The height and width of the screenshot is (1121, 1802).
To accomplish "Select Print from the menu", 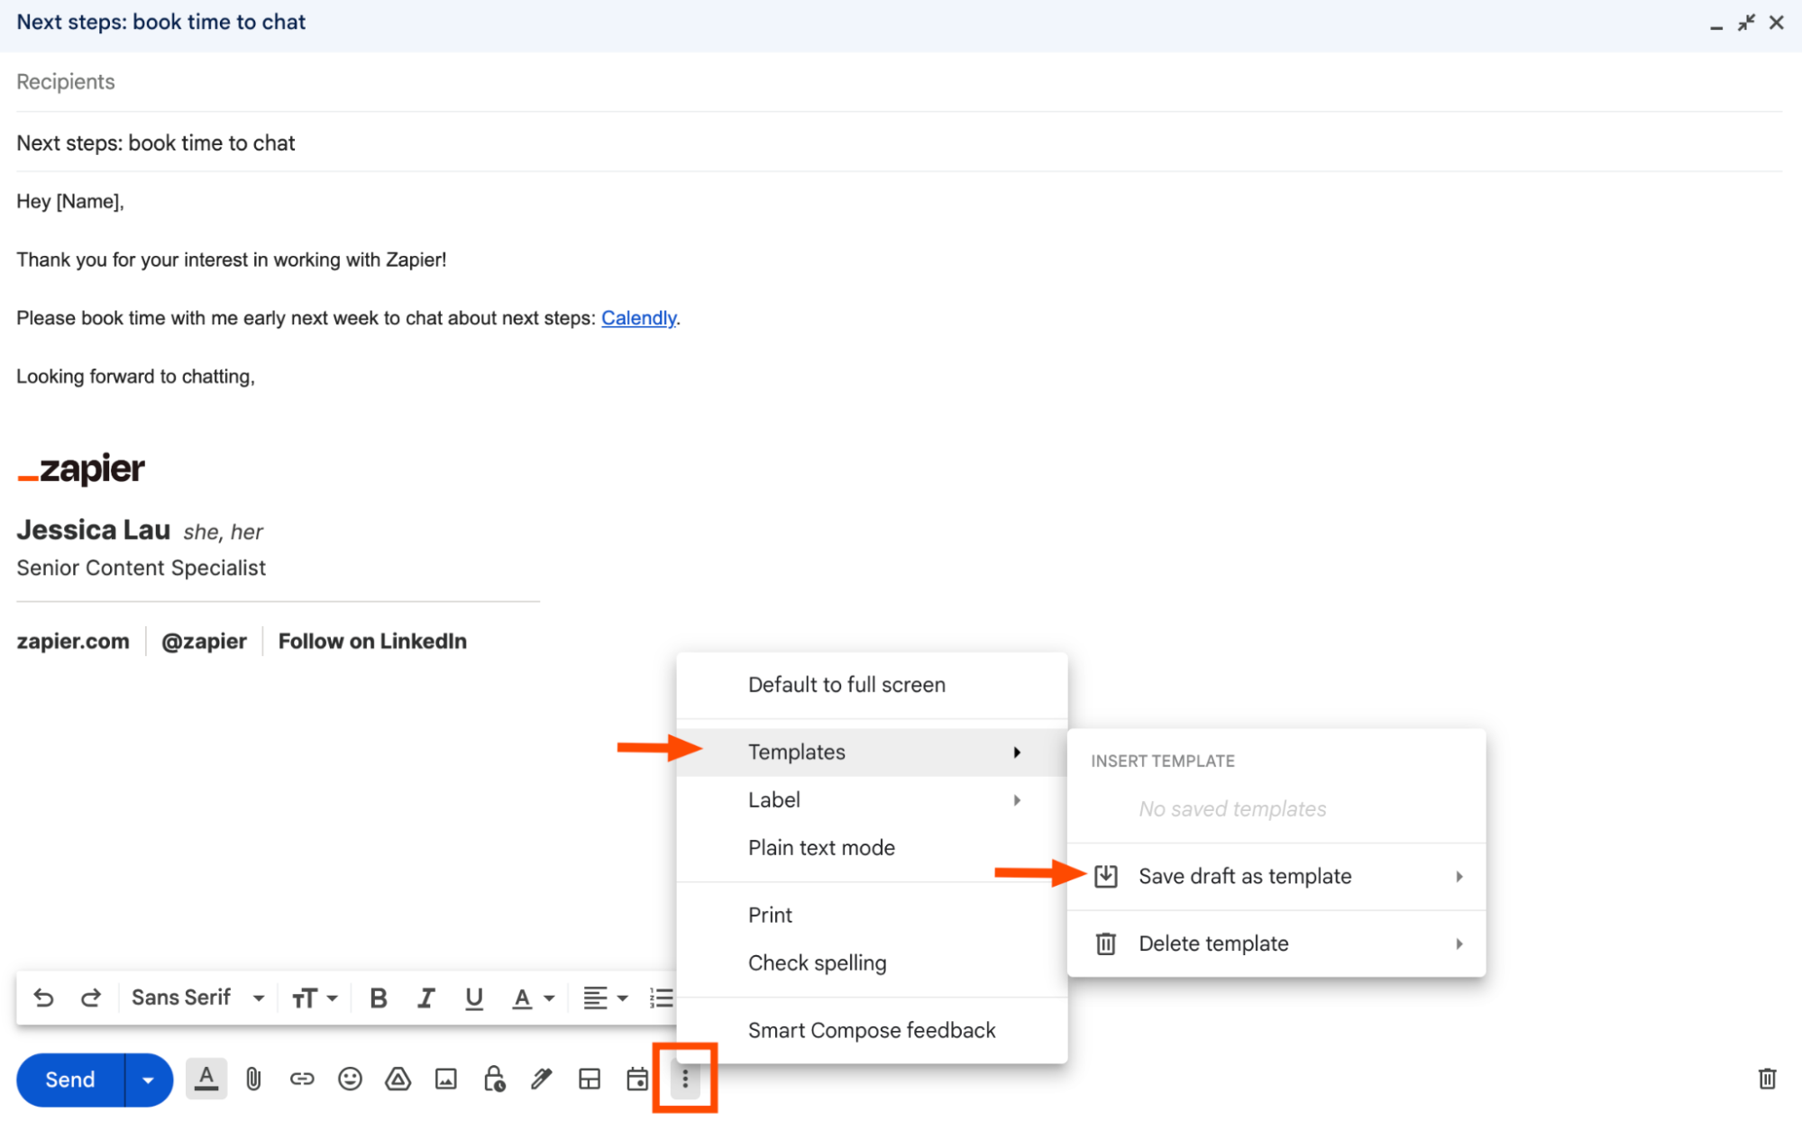I will click(x=872, y=915).
